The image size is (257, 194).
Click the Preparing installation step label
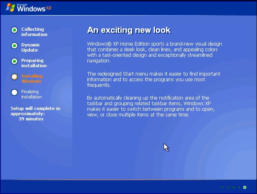(34, 63)
